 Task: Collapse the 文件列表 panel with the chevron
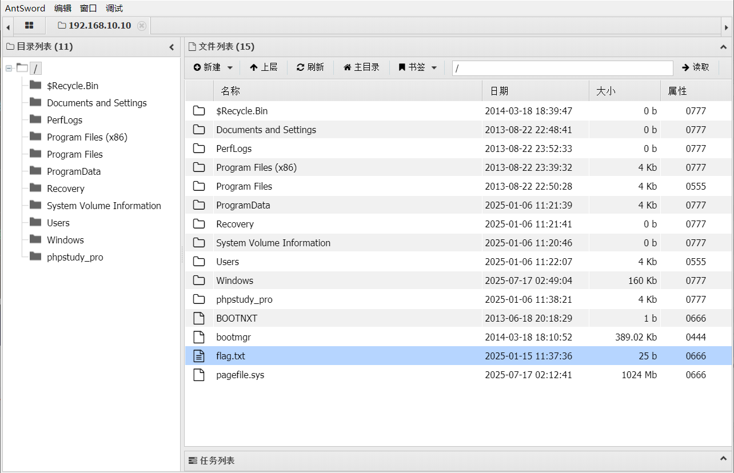(x=723, y=47)
